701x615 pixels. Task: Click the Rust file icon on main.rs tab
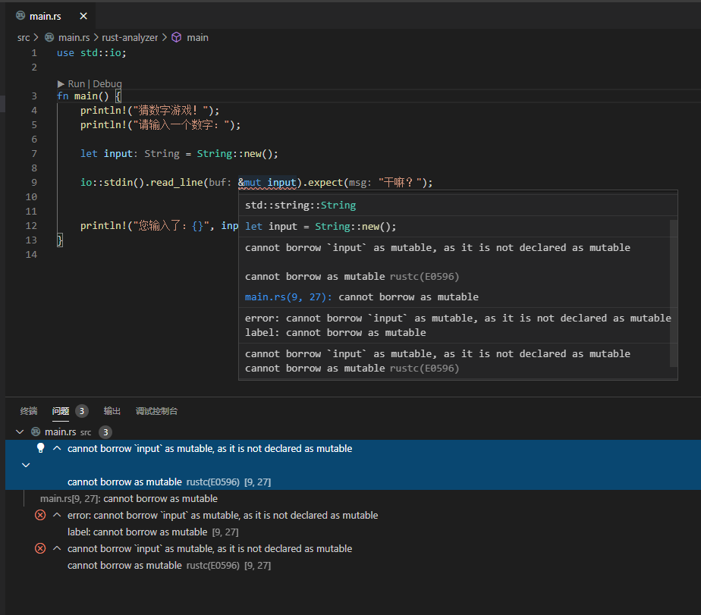point(20,16)
